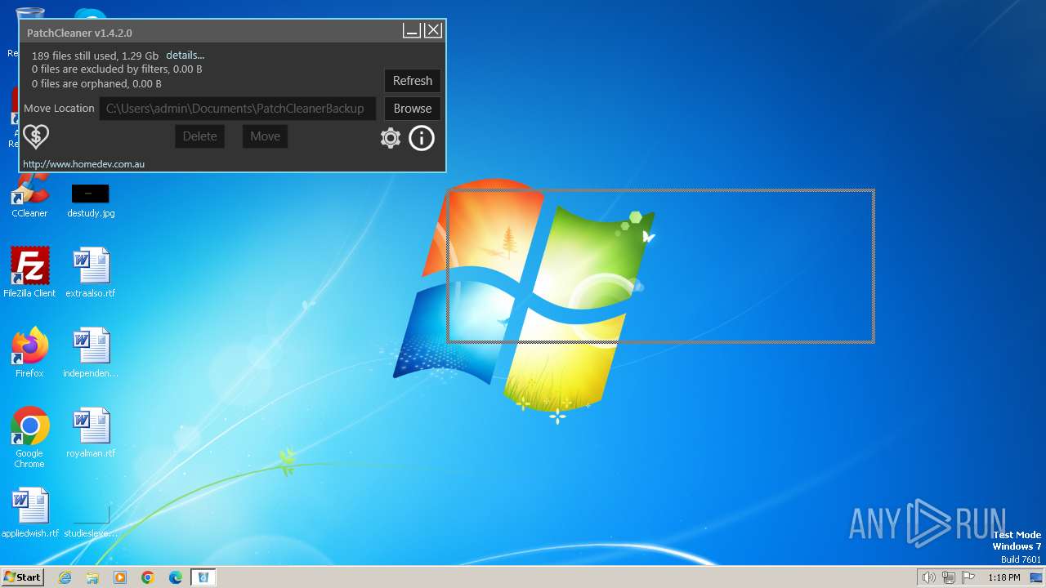Click the PatchCleaner taskbar button
1046x588 pixels.
click(203, 577)
